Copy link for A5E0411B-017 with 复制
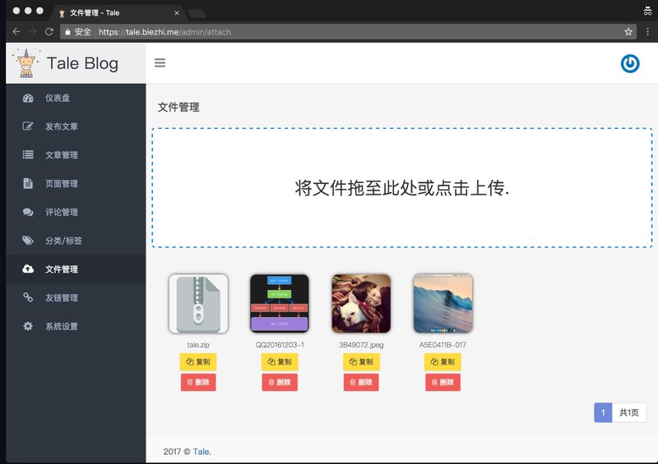This screenshot has width=658, height=464. [x=443, y=361]
